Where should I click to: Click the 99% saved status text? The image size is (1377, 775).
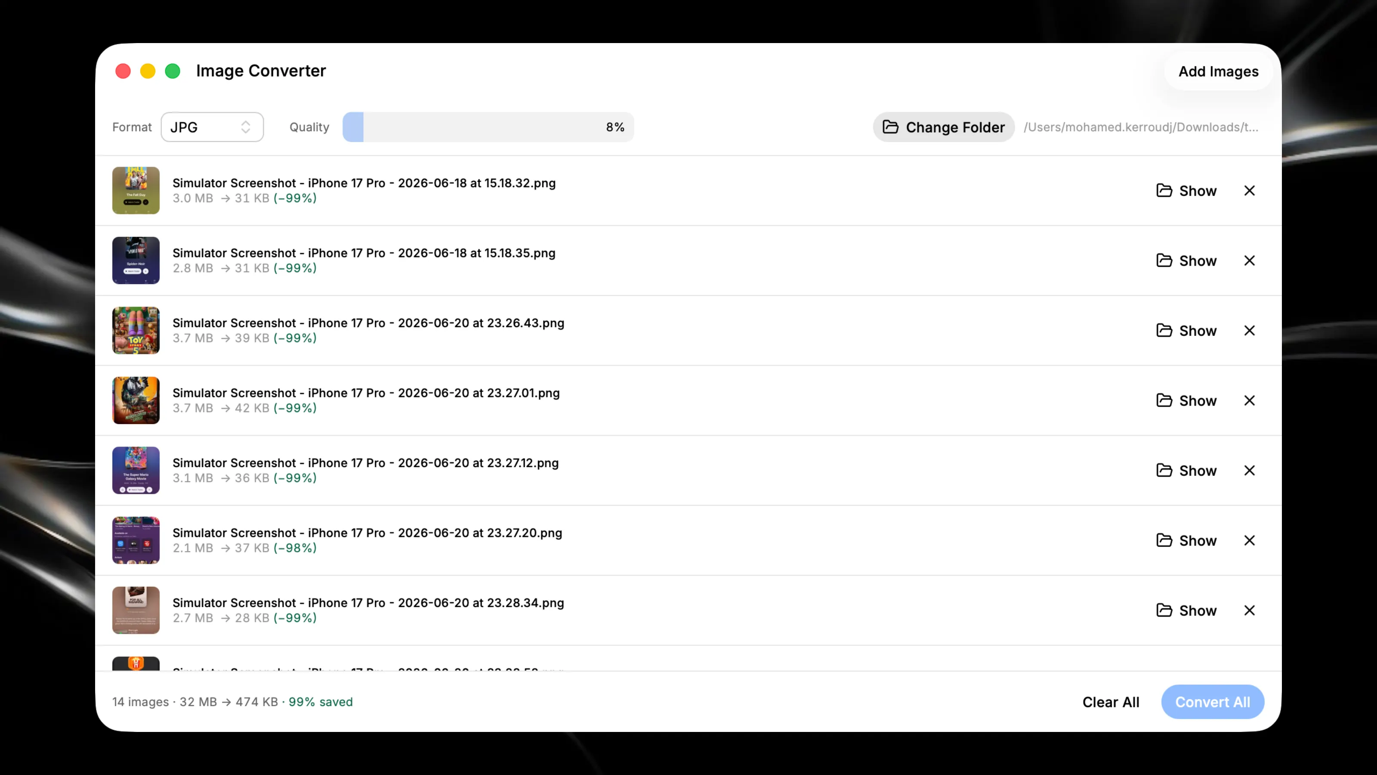[x=321, y=702]
